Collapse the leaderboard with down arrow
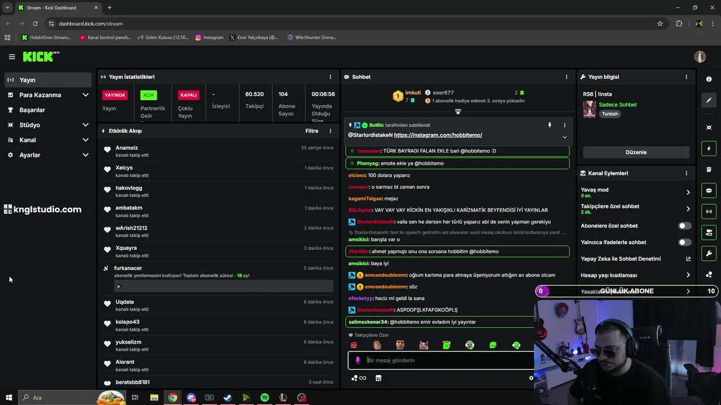The image size is (721, 405). click(458, 112)
